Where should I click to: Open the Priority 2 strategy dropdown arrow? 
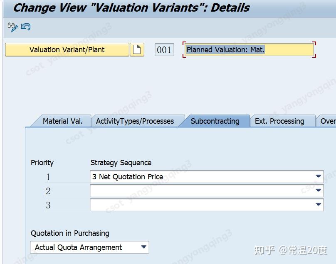coord(318,190)
